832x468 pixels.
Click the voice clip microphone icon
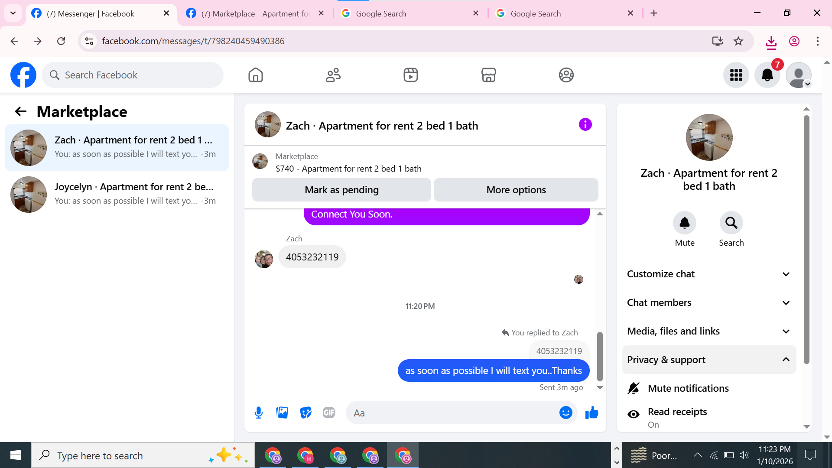(x=259, y=413)
